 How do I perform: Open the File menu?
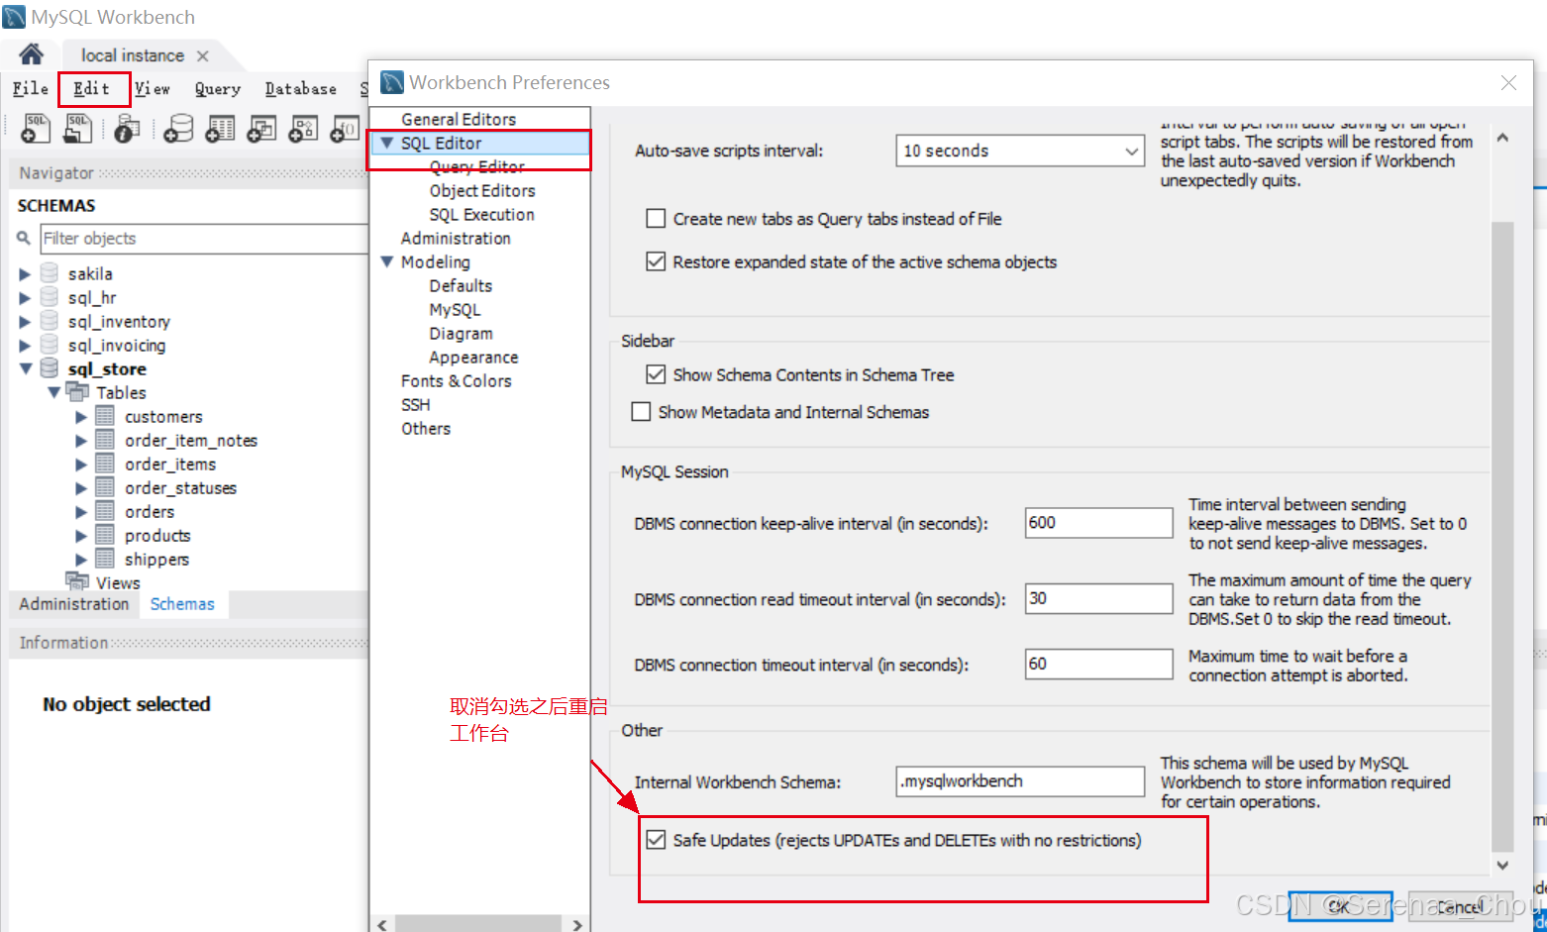click(30, 88)
